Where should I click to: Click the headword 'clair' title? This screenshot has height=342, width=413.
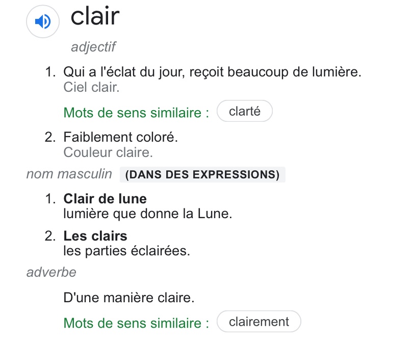coord(95,16)
